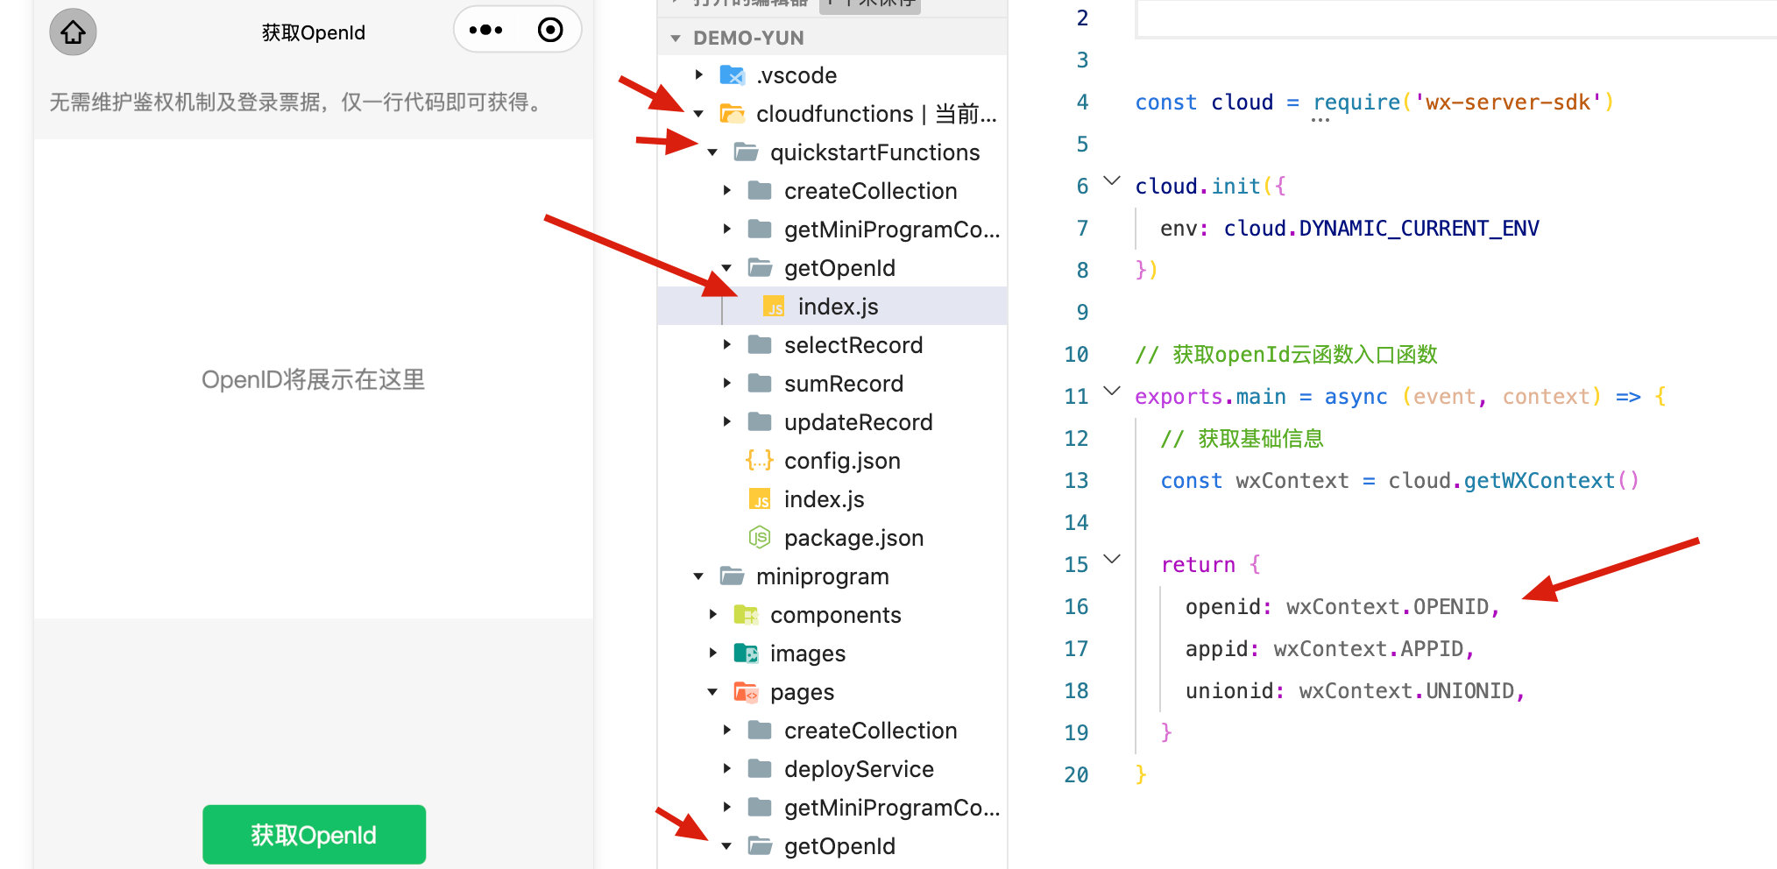Collapse the quickstartFunctions folder arrow
This screenshot has height=869, width=1777.
click(712, 152)
